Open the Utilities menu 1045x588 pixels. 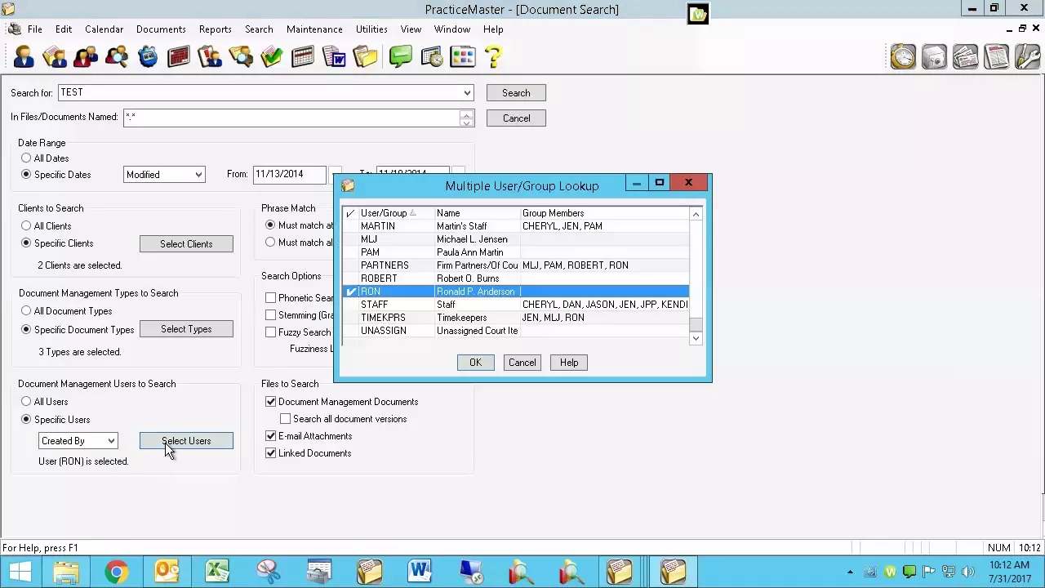(x=371, y=29)
